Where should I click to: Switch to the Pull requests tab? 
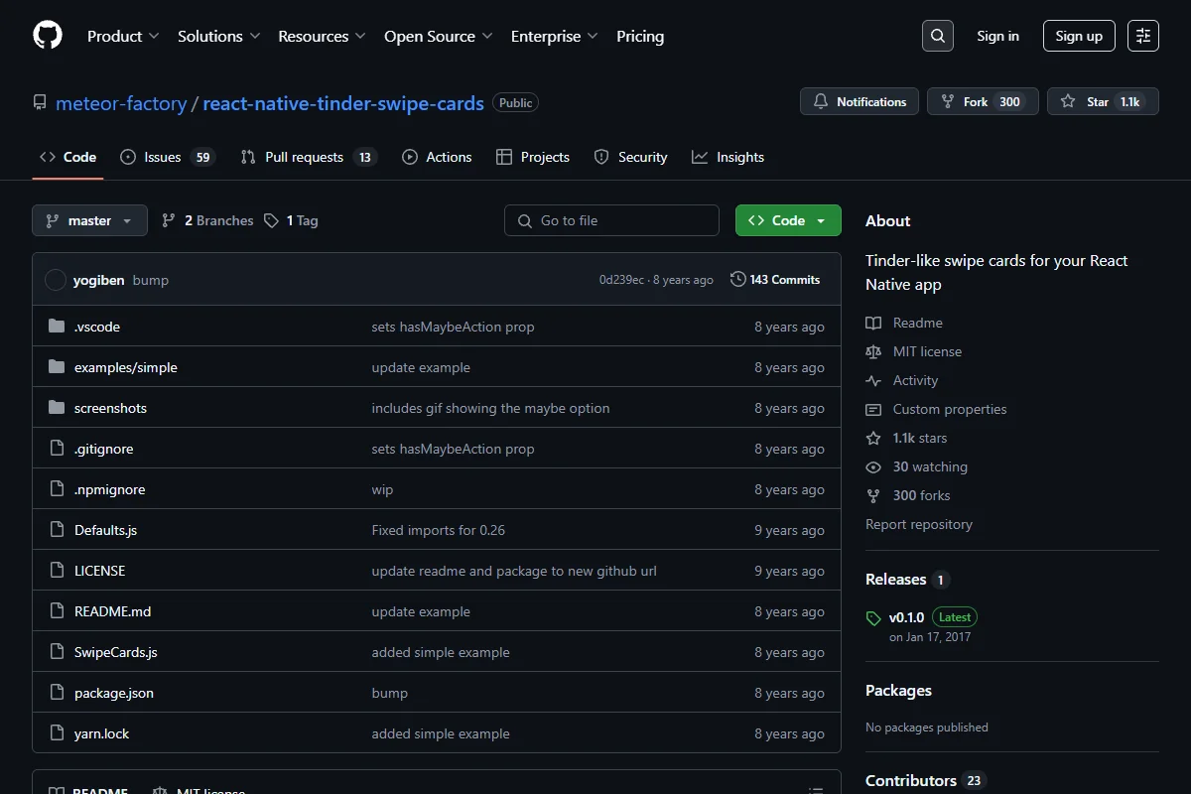309,157
